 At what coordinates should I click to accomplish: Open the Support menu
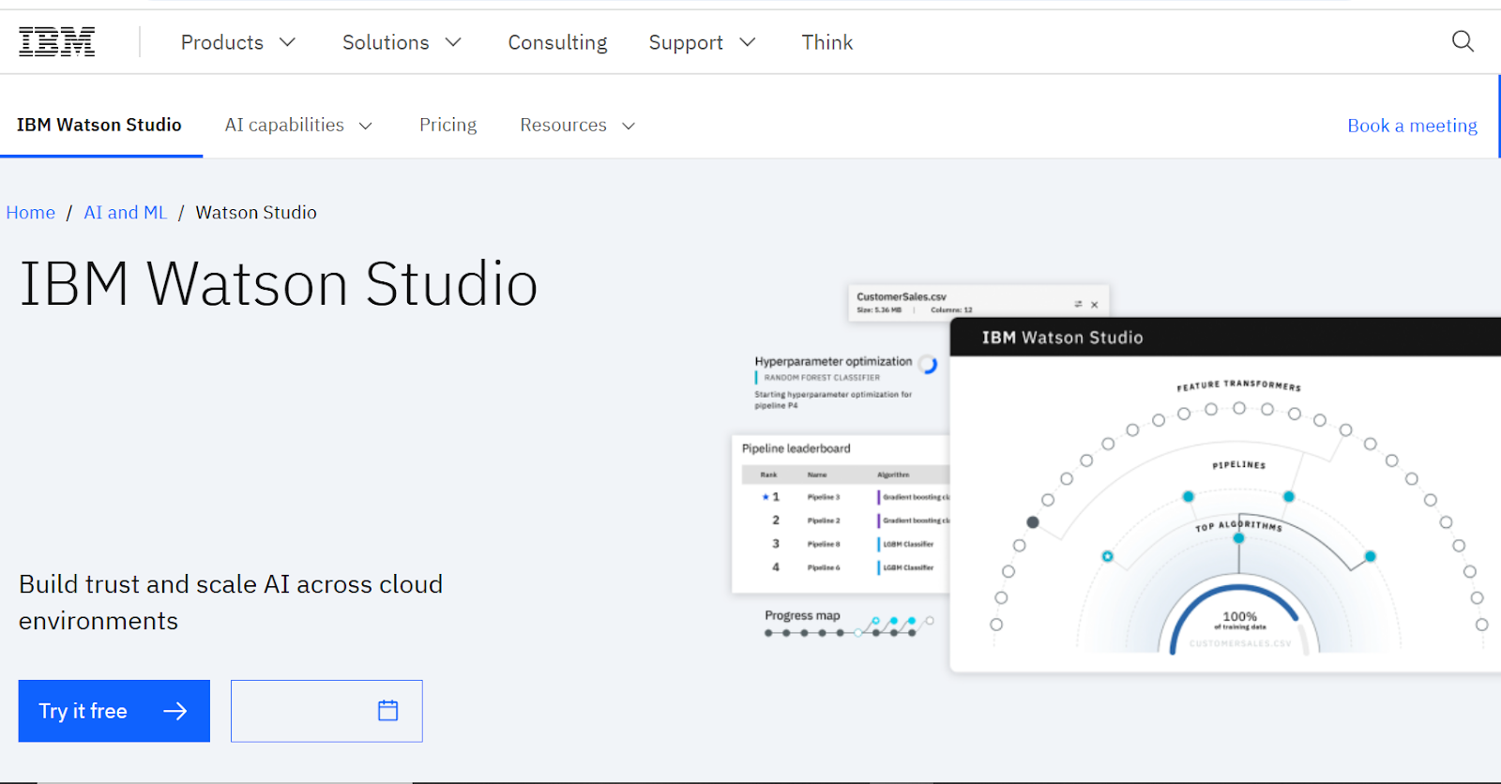[x=702, y=42]
